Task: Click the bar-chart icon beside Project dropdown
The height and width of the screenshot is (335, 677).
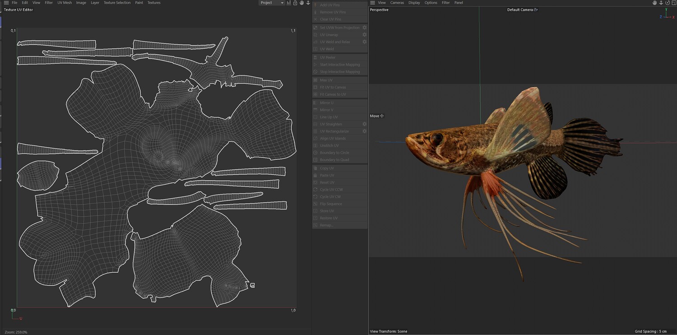Action: (288, 3)
